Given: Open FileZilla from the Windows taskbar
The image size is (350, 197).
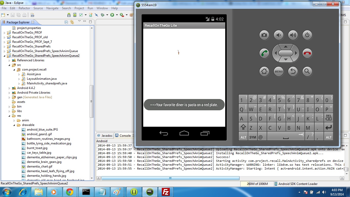Looking at the screenshot, I should [166, 192].
